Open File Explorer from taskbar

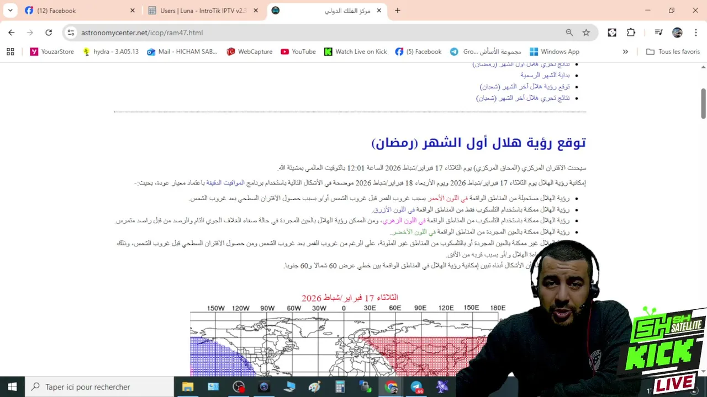(188, 387)
